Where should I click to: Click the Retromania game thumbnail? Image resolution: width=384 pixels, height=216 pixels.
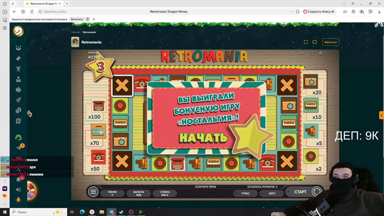[x=75, y=42]
